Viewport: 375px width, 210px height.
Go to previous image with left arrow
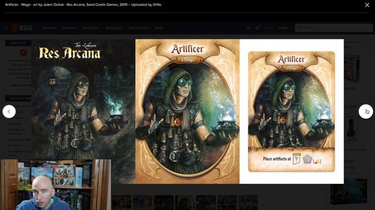(9, 111)
